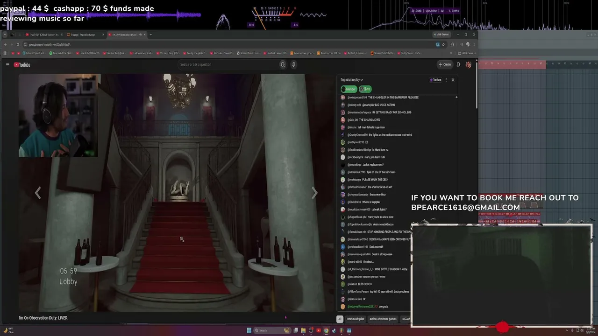Click chat message THE CHAIRS MOVED
598x336 pixels.
coord(370,120)
